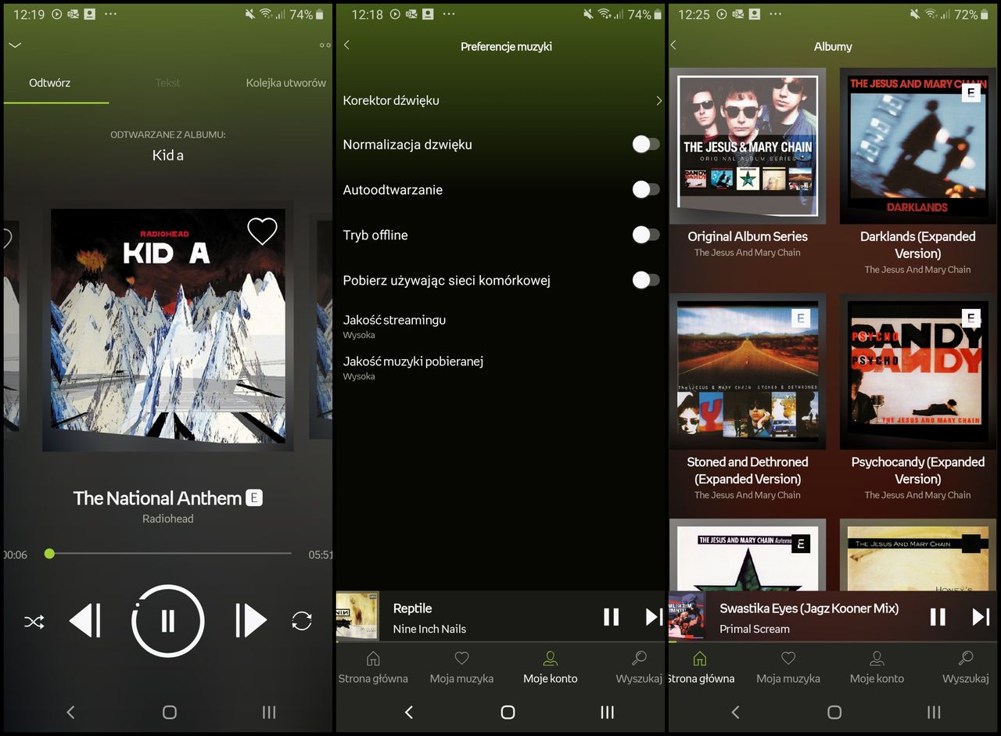
Task: Open the Kolejka utworów tab
Action: (285, 82)
